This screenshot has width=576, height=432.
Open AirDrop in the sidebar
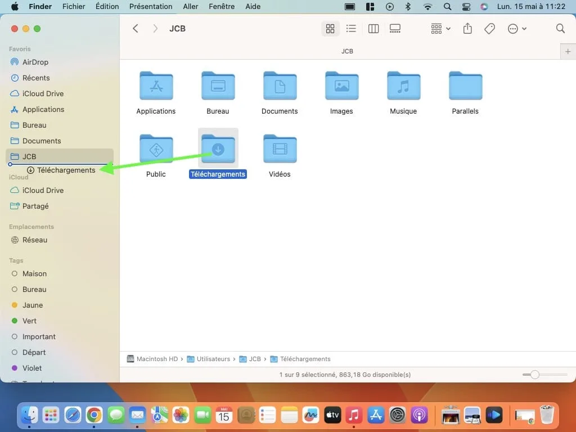(x=35, y=62)
